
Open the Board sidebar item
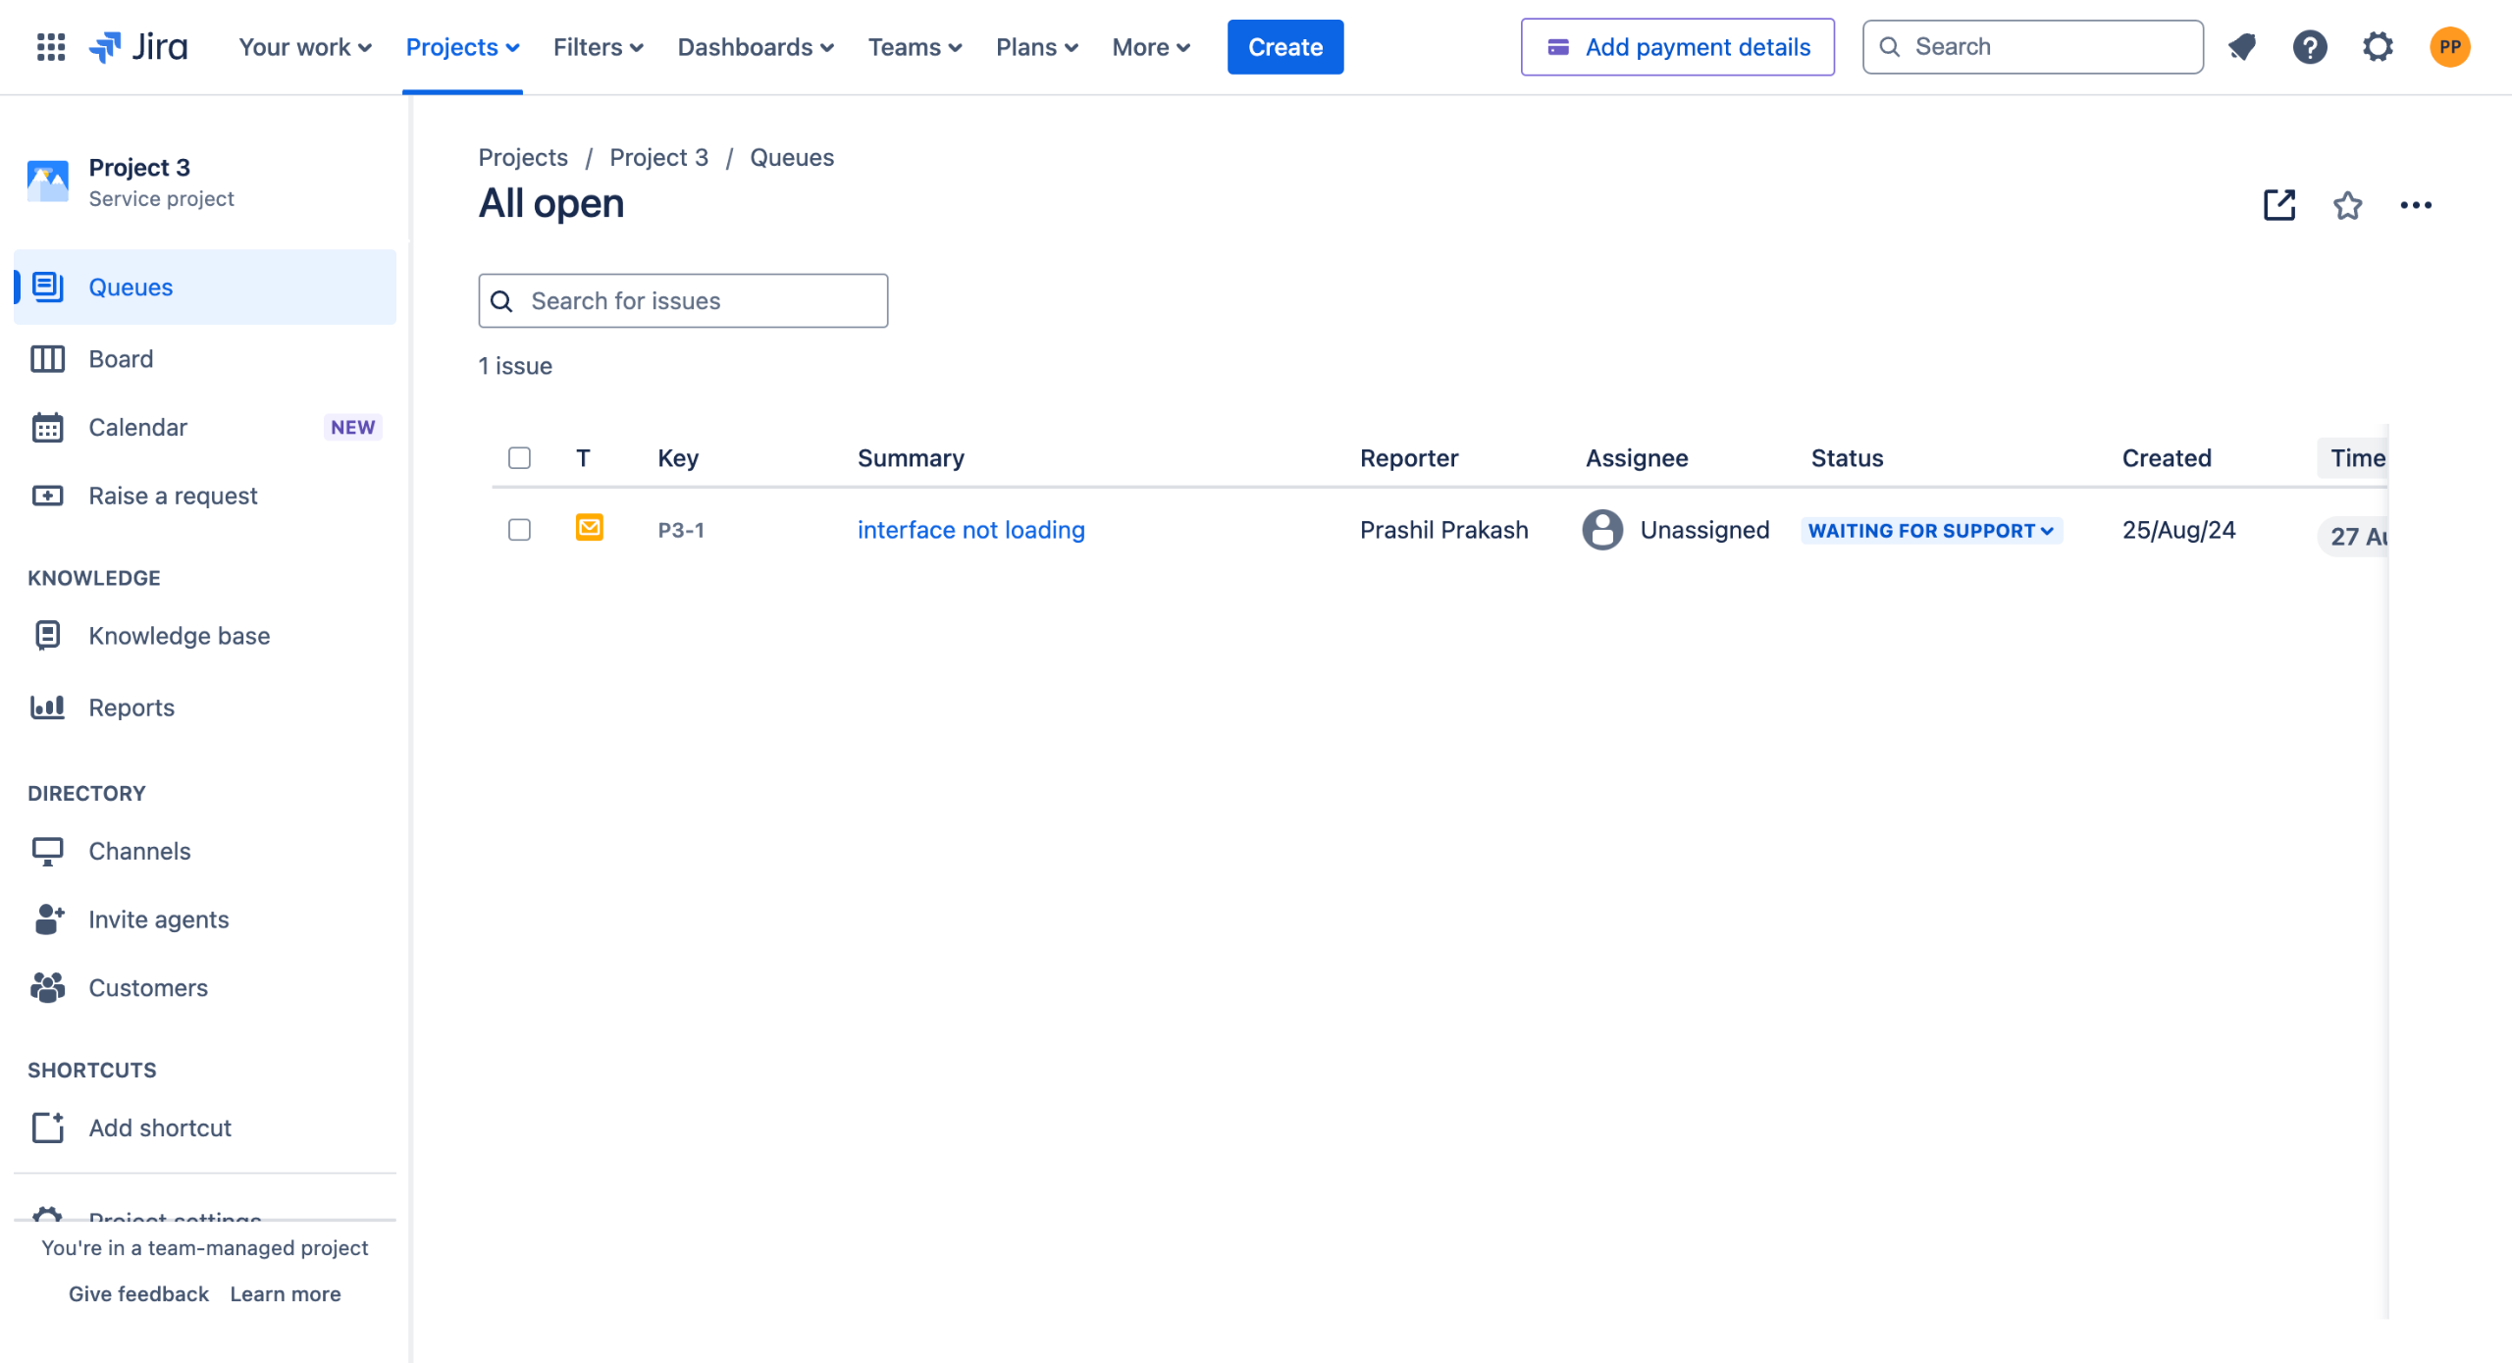(x=121, y=359)
